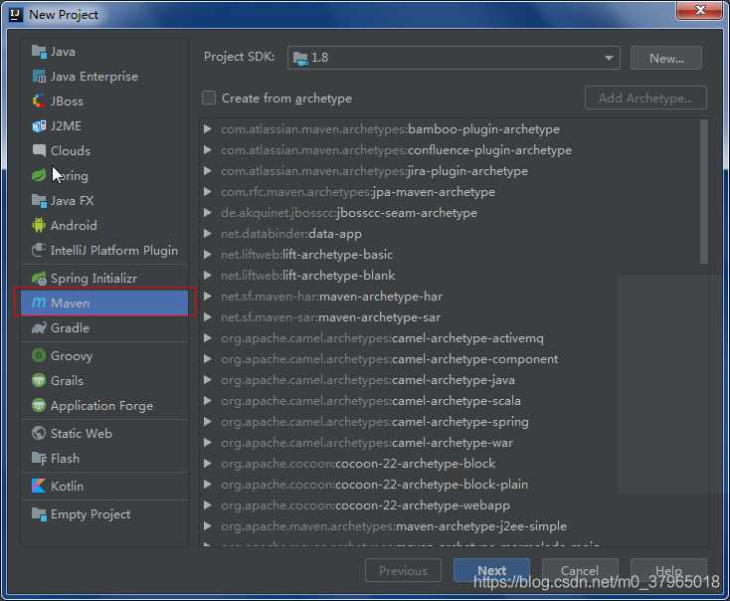Select the Grails icon
The width and height of the screenshot is (730, 601).
click(39, 381)
